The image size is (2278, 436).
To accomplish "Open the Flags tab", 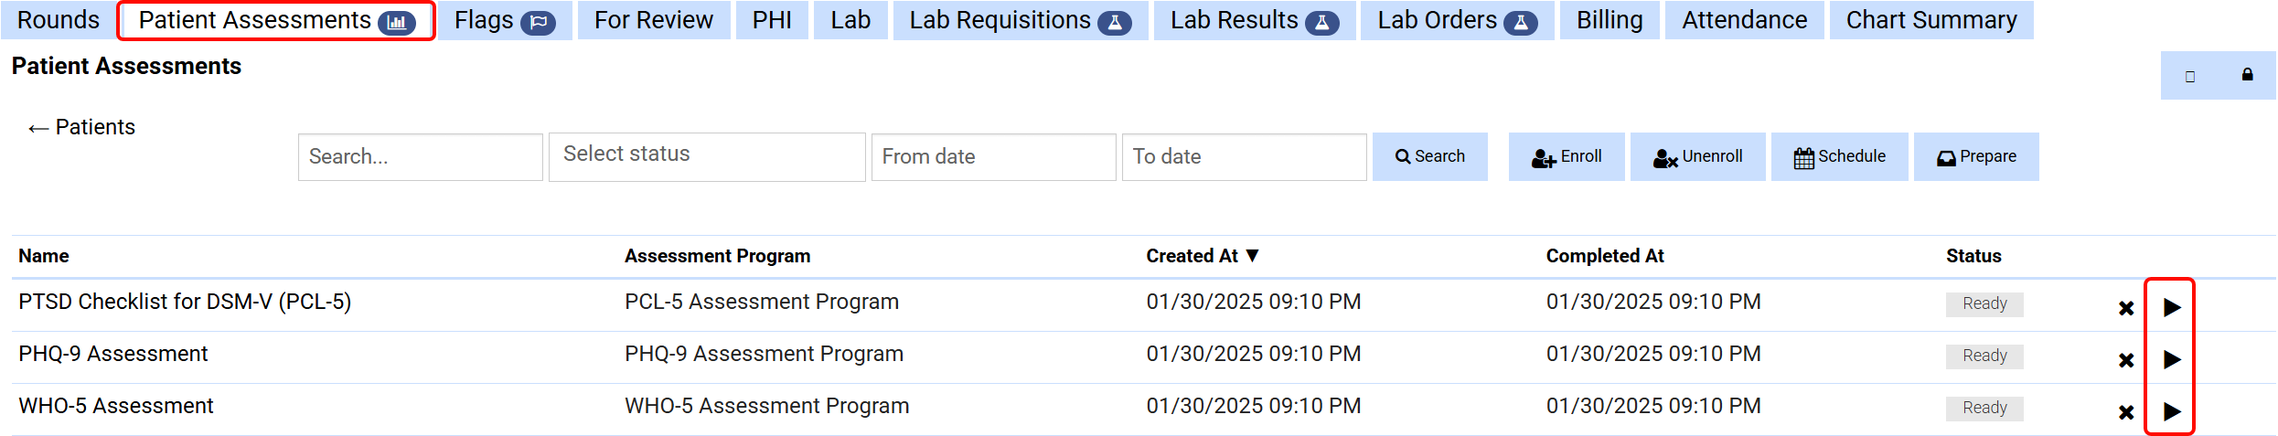I will [504, 20].
